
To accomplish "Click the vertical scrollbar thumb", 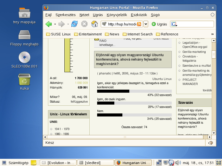I will tap(214, 54).
